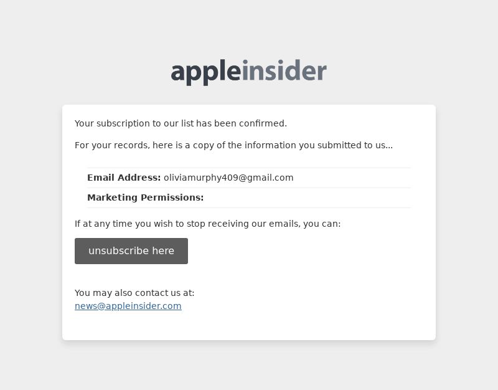Click "You may also contact us at:" text
This screenshot has height=390, width=498.
(134, 293)
